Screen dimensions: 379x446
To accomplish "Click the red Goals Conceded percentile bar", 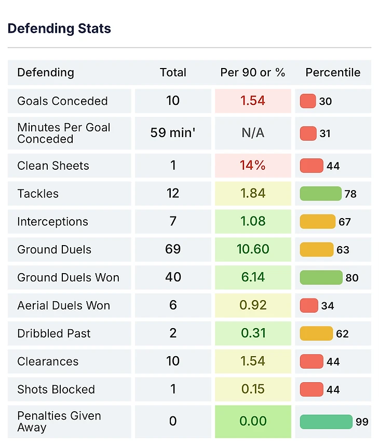I will (x=308, y=101).
